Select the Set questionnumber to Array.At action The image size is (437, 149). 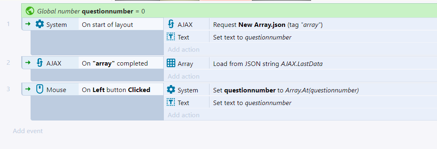[x=323, y=90]
